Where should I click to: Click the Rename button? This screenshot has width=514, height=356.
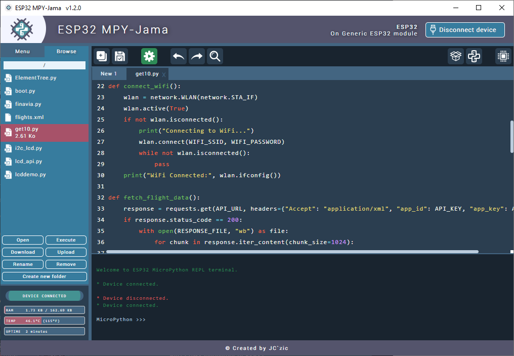click(x=23, y=264)
